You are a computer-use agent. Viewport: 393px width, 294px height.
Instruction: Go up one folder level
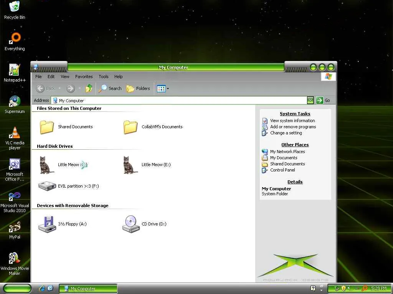[89, 88]
